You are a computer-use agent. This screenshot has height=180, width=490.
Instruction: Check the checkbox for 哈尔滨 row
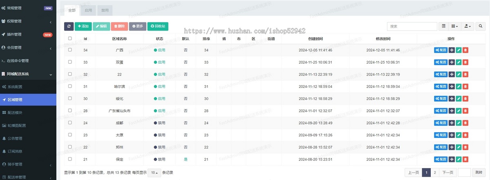tap(70, 86)
